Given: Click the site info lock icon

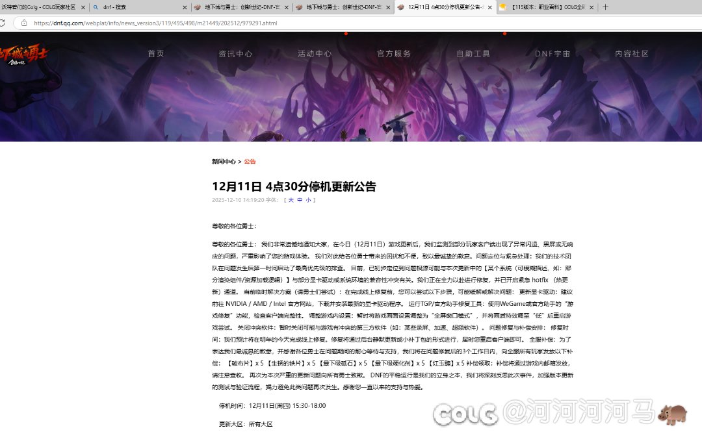Looking at the screenshot, I should tap(23, 23).
